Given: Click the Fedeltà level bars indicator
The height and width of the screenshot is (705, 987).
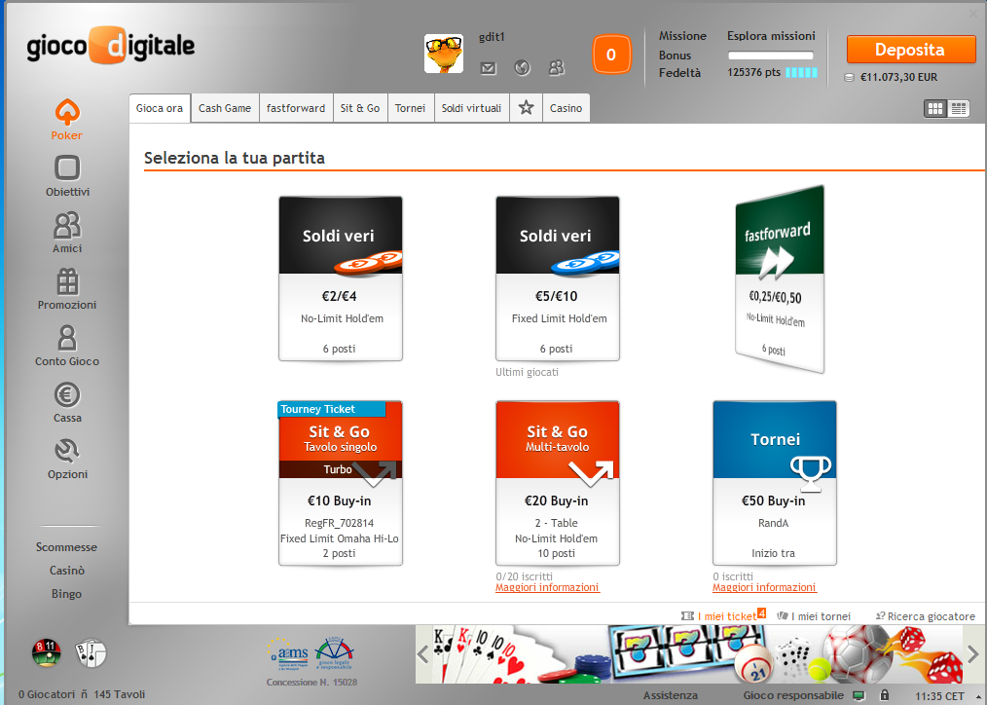Looking at the screenshot, I should pyautogui.click(x=801, y=72).
